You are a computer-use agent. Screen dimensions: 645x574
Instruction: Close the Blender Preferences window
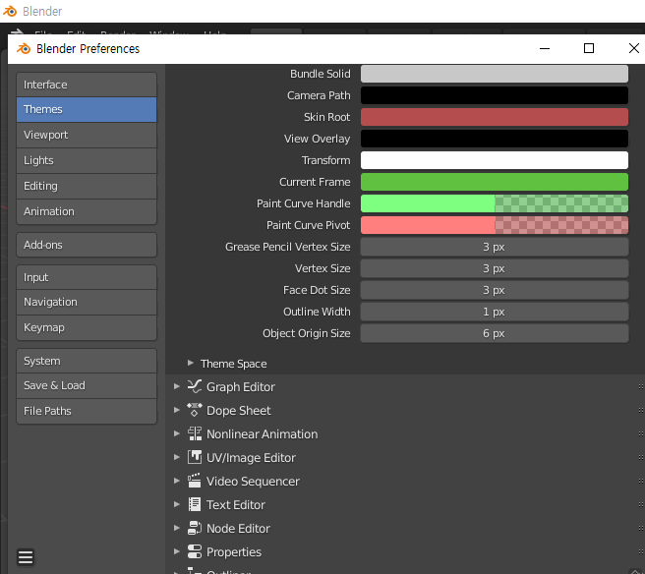(x=633, y=48)
